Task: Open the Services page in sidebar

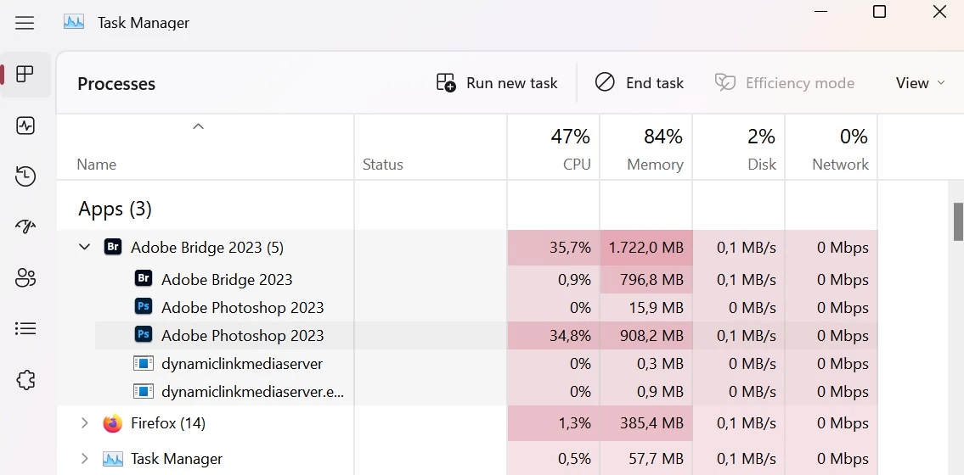Action: pos(25,380)
